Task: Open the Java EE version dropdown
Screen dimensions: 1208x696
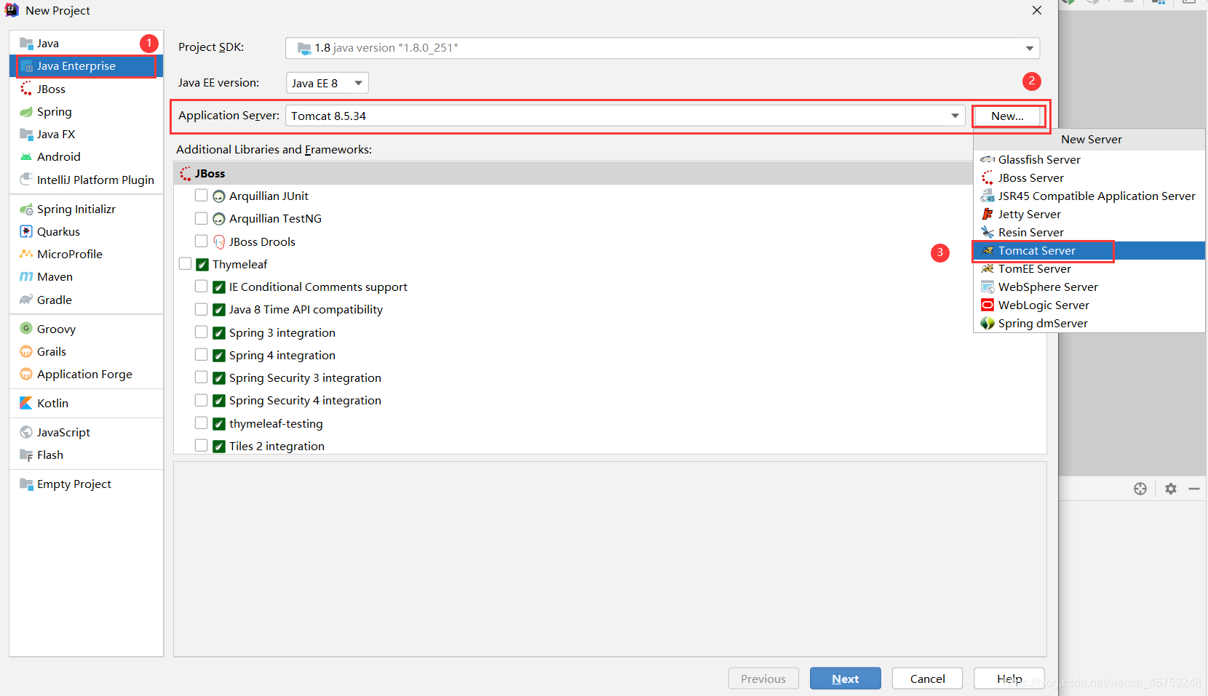Action: tap(327, 83)
